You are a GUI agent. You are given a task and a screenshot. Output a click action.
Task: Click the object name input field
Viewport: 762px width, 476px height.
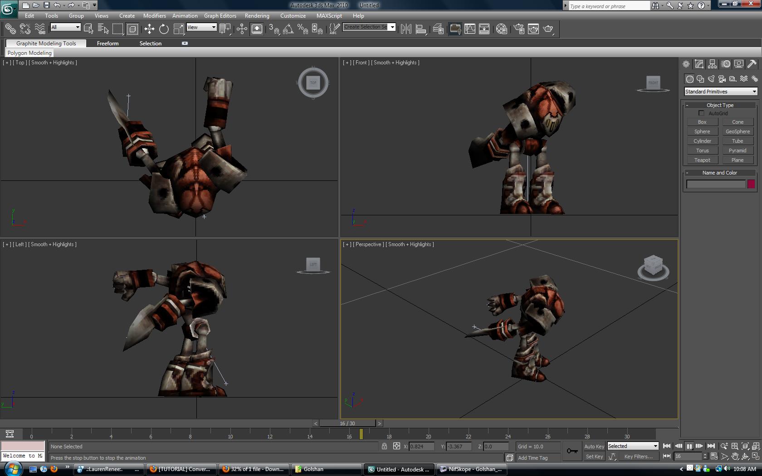(x=716, y=184)
